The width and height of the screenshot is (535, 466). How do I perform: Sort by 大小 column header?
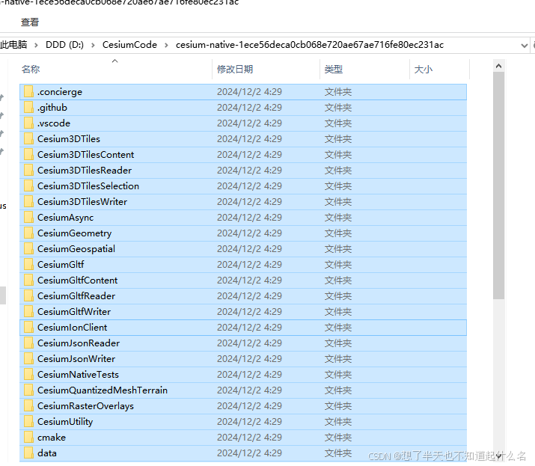[x=423, y=70]
